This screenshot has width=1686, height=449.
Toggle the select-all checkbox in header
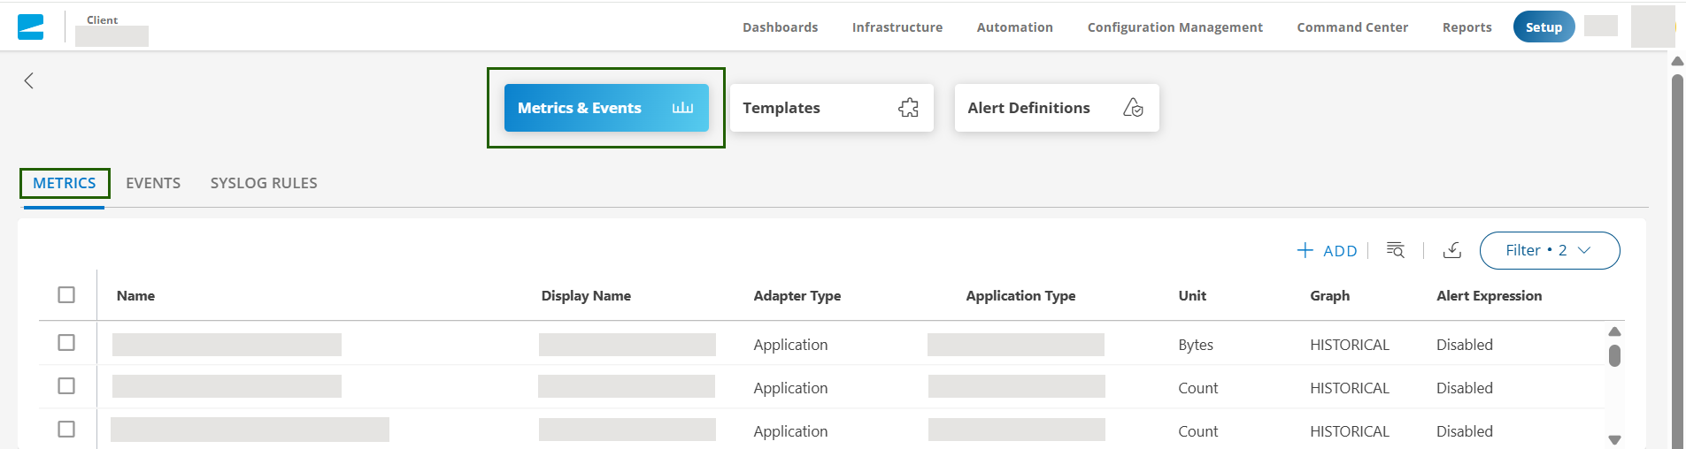coord(66,295)
